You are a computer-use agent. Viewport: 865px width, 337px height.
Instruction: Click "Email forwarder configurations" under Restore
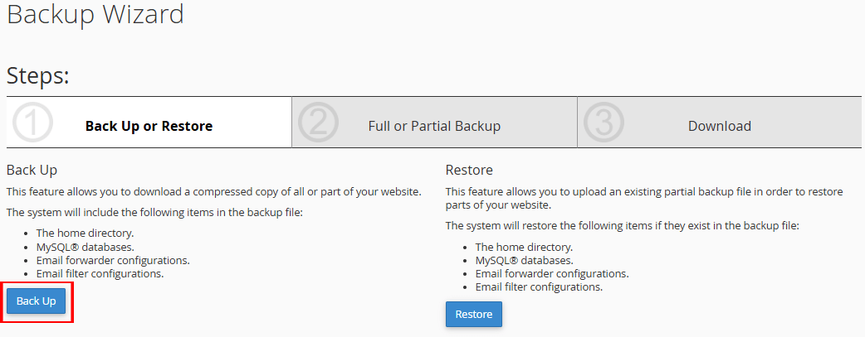click(x=552, y=273)
